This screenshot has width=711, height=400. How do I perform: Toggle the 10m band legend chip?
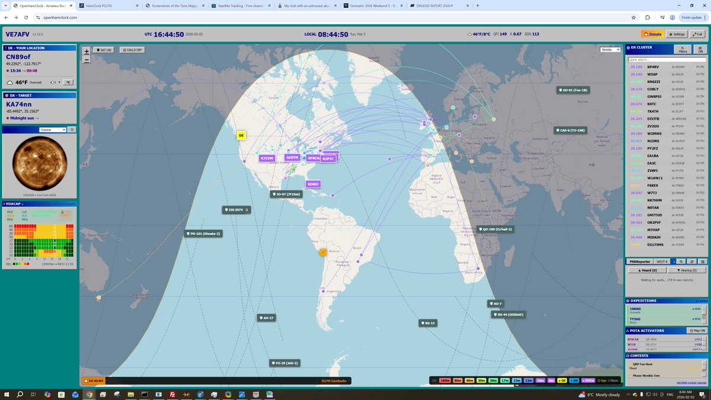click(x=540, y=380)
